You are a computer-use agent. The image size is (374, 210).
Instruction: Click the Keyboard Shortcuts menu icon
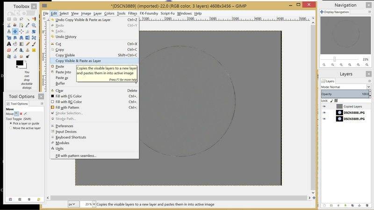(52, 137)
